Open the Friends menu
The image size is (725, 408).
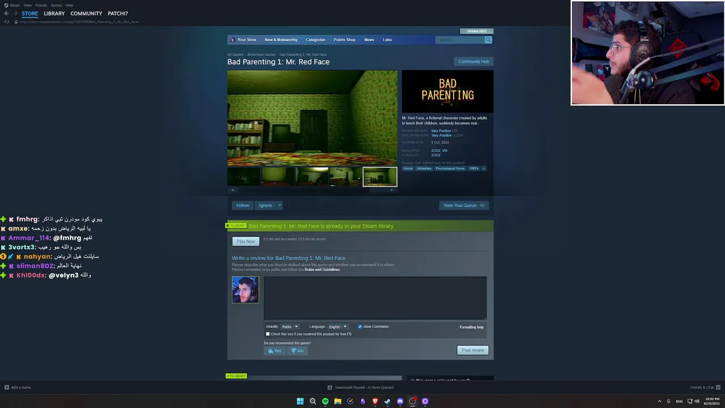coord(41,5)
